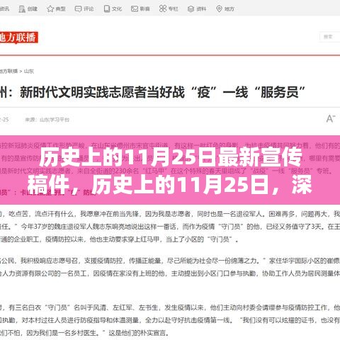The image size is (340, 340).
Task: Click the line 有三名白衣“守门员”
Action: click(170, 307)
